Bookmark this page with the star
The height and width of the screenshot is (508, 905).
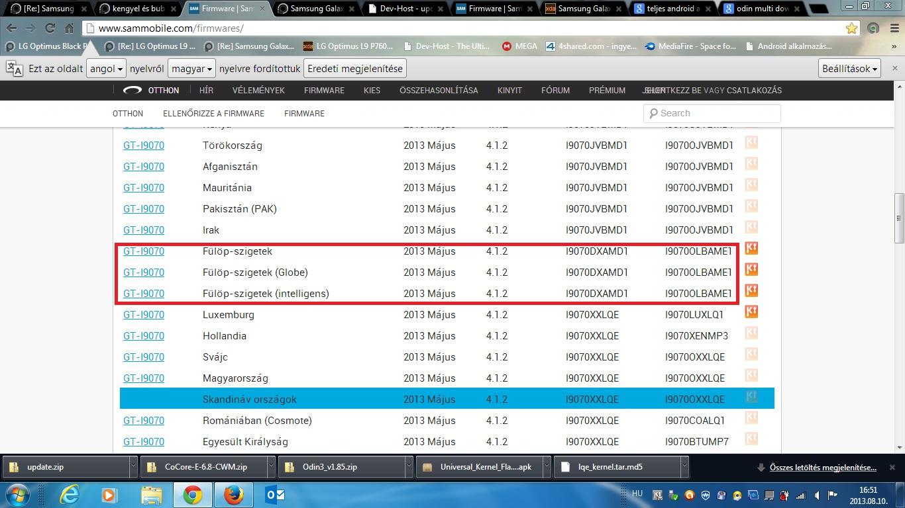[851, 28]
